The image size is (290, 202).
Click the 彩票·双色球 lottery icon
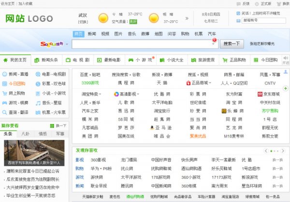pyautogui.click(x=38, y=84)
